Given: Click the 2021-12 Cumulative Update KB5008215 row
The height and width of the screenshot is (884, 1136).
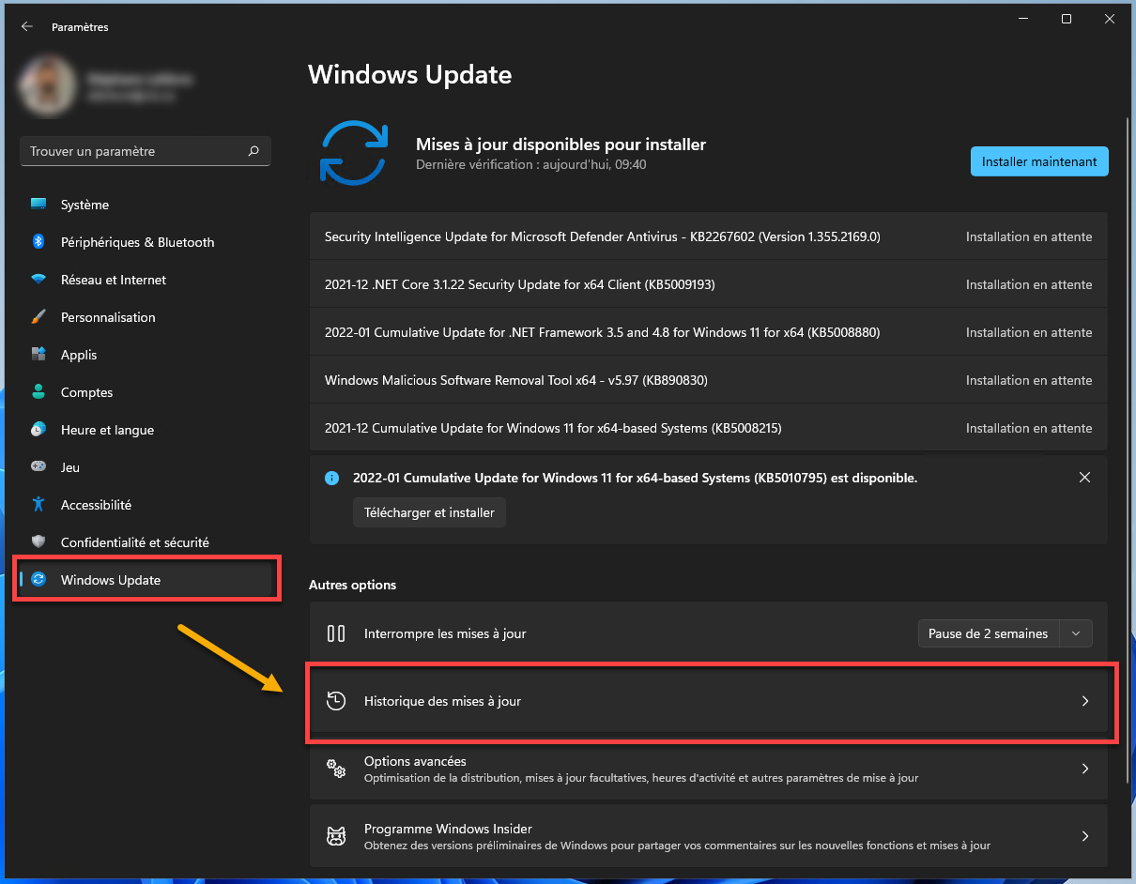Looking at the screenshot, I should click(708, 428).
